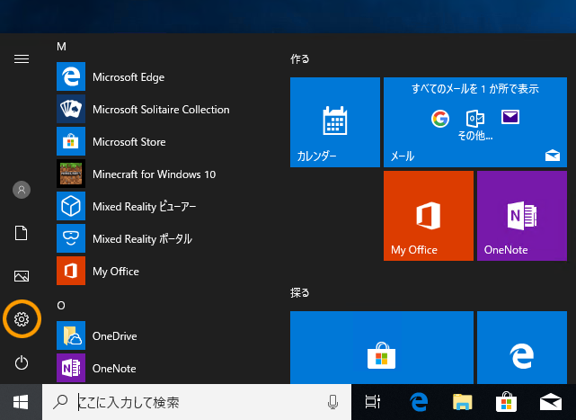Screen dimensions: 576x420
Task: Click the microphone icon in the search box
Action: click(332, 402)
